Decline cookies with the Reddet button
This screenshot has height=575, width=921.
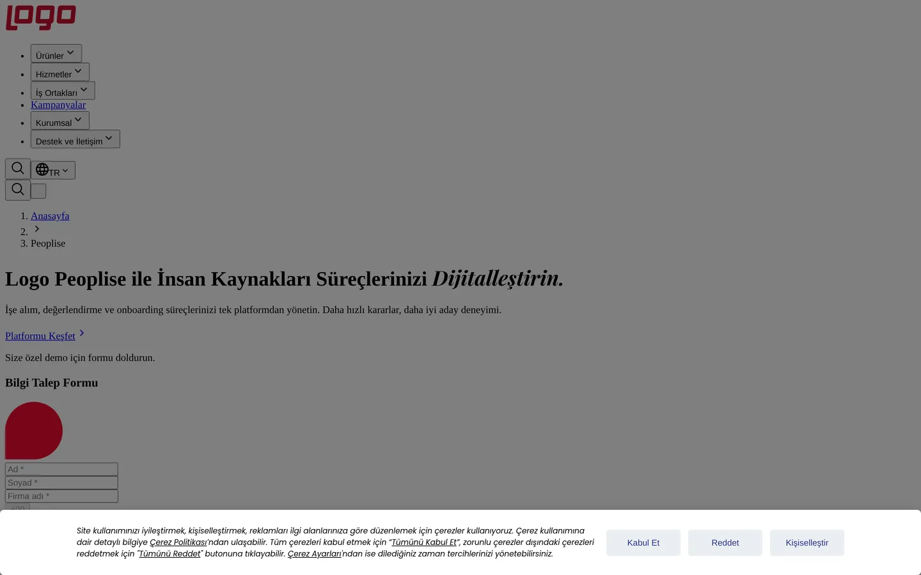point(725,542)
